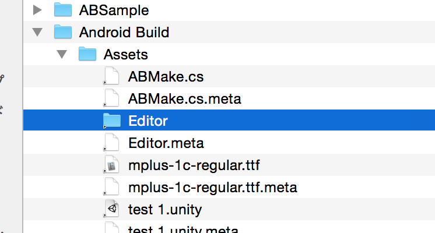Click the ABMake.cs file icon

point(111,76)
